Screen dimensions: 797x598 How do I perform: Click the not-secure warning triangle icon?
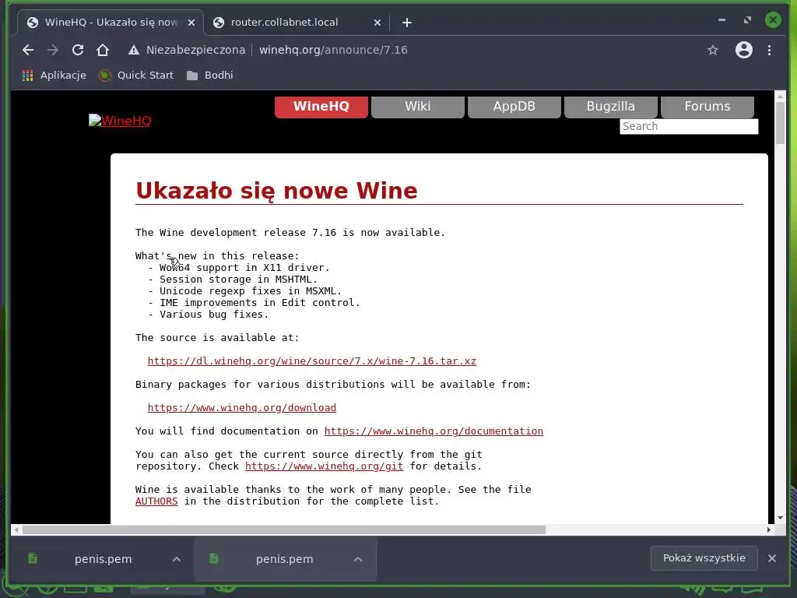coord(134,50)
